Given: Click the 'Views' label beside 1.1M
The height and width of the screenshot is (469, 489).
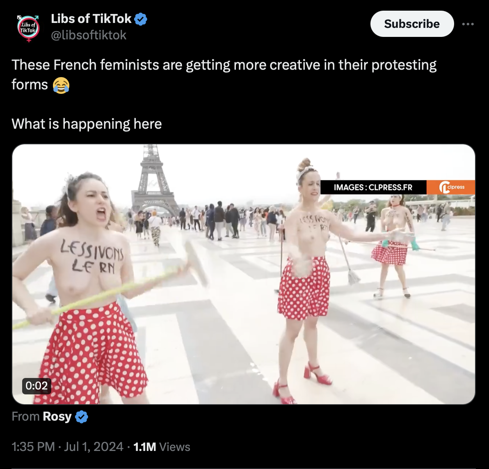Looking at the screenshot, I should pos(175,446).
